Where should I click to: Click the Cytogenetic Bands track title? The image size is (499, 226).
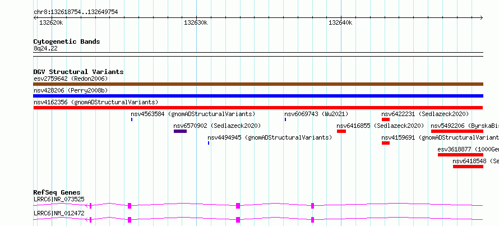tap(67, 41)
